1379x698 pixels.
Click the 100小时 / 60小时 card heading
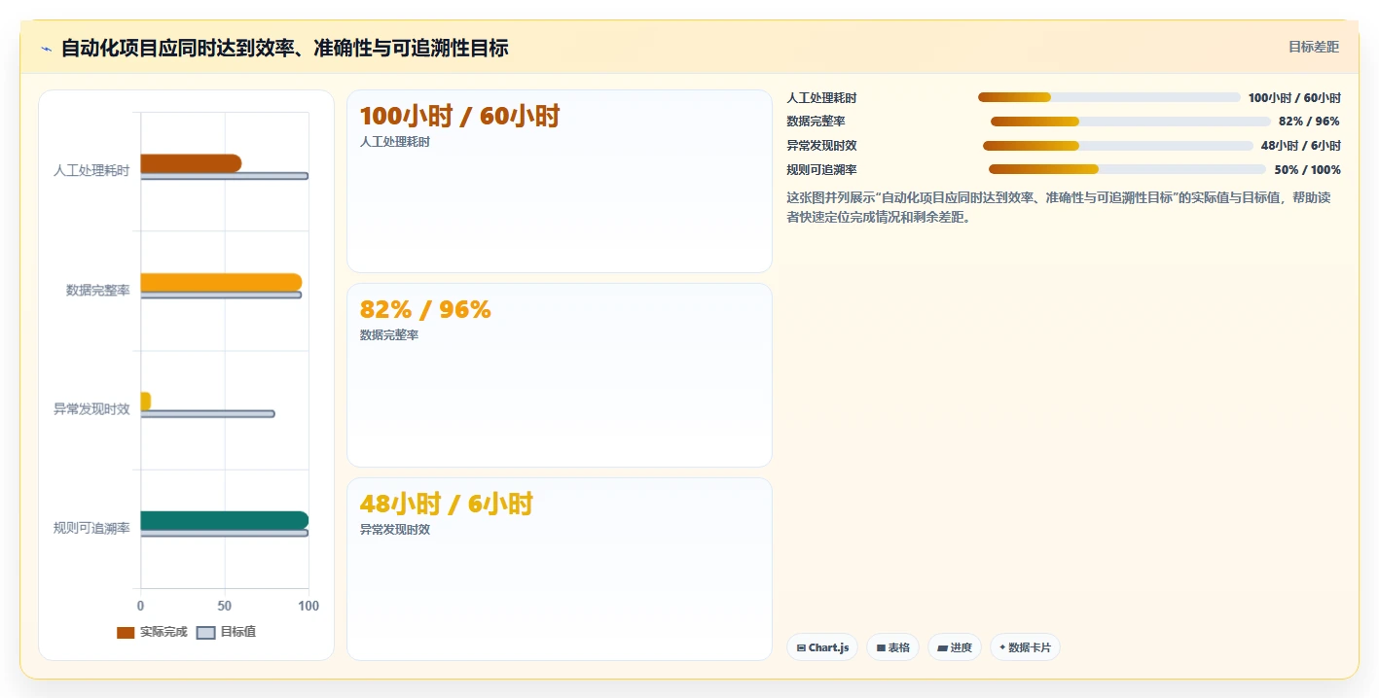tap(459, 117)
